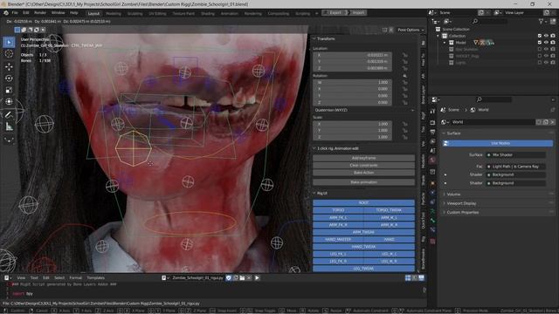Viewport: 559px width, 314px height.
Task: Collapse the 1 click rig Animation edit panel
Action: point(314,148)
